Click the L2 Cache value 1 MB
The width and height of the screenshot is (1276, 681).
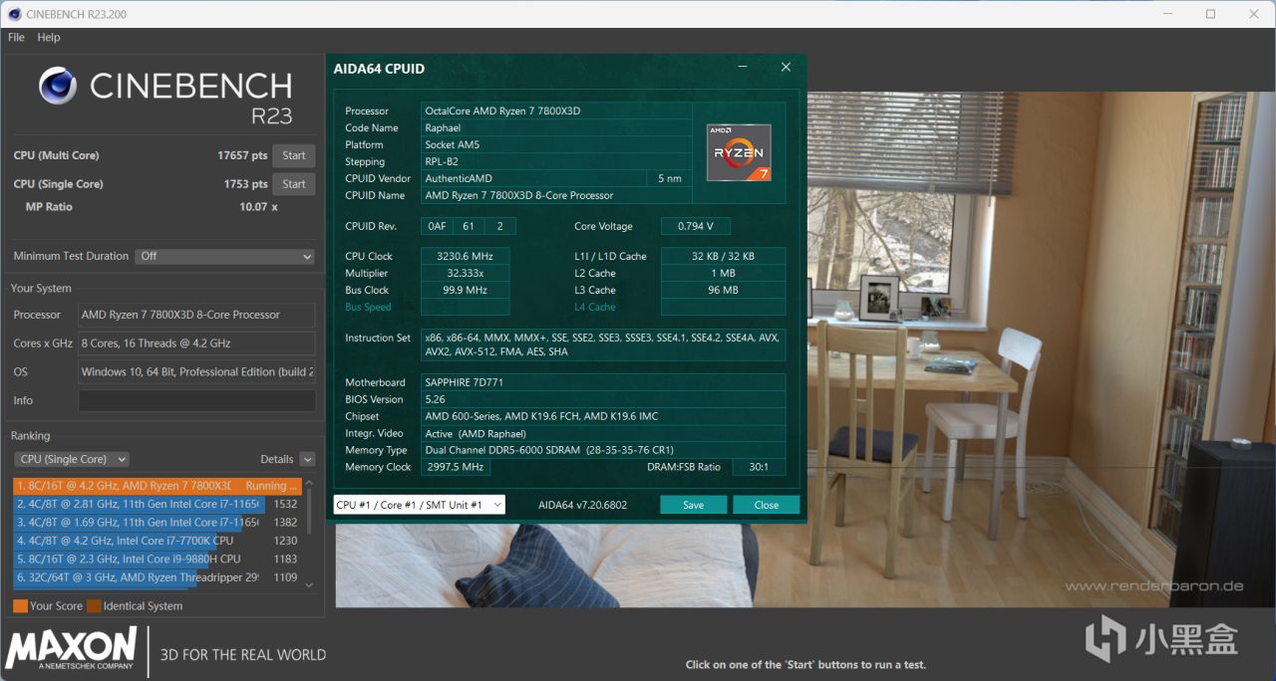pyautogui.click(x=723, y=273)
